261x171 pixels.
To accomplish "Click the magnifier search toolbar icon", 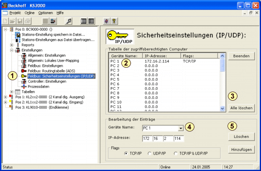I will (69, 21).
